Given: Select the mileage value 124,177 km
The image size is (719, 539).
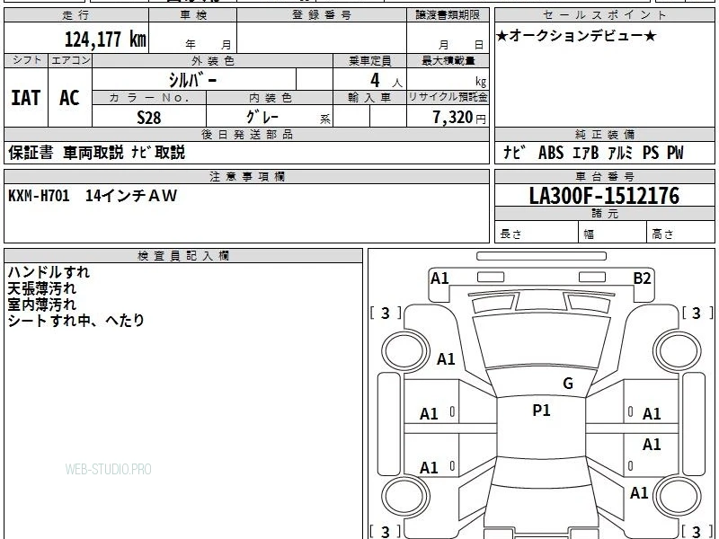Looking at the screenshot, I should click(105, 39).
